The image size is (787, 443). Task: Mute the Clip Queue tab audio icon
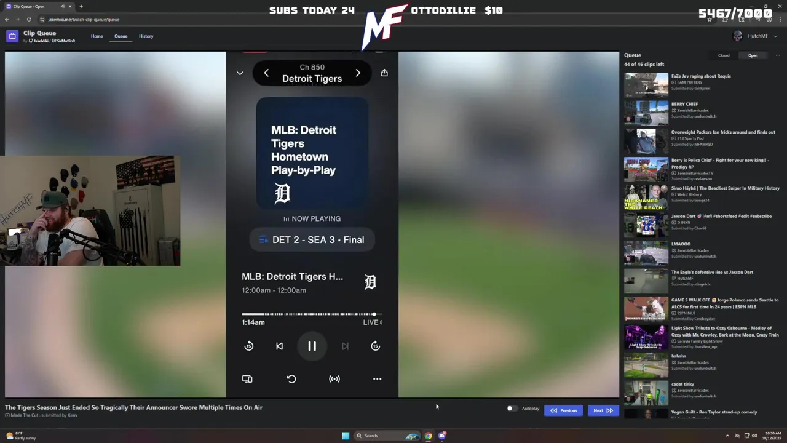63,6
